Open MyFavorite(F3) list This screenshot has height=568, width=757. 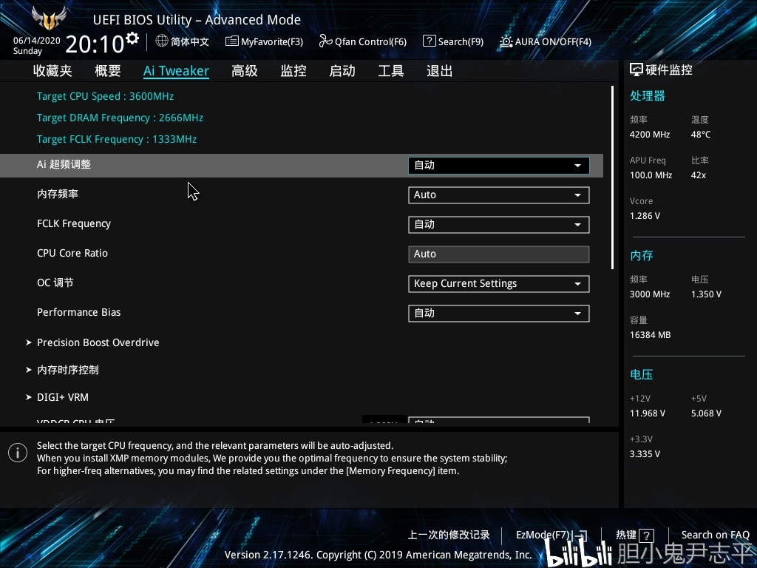coord(264,41)
